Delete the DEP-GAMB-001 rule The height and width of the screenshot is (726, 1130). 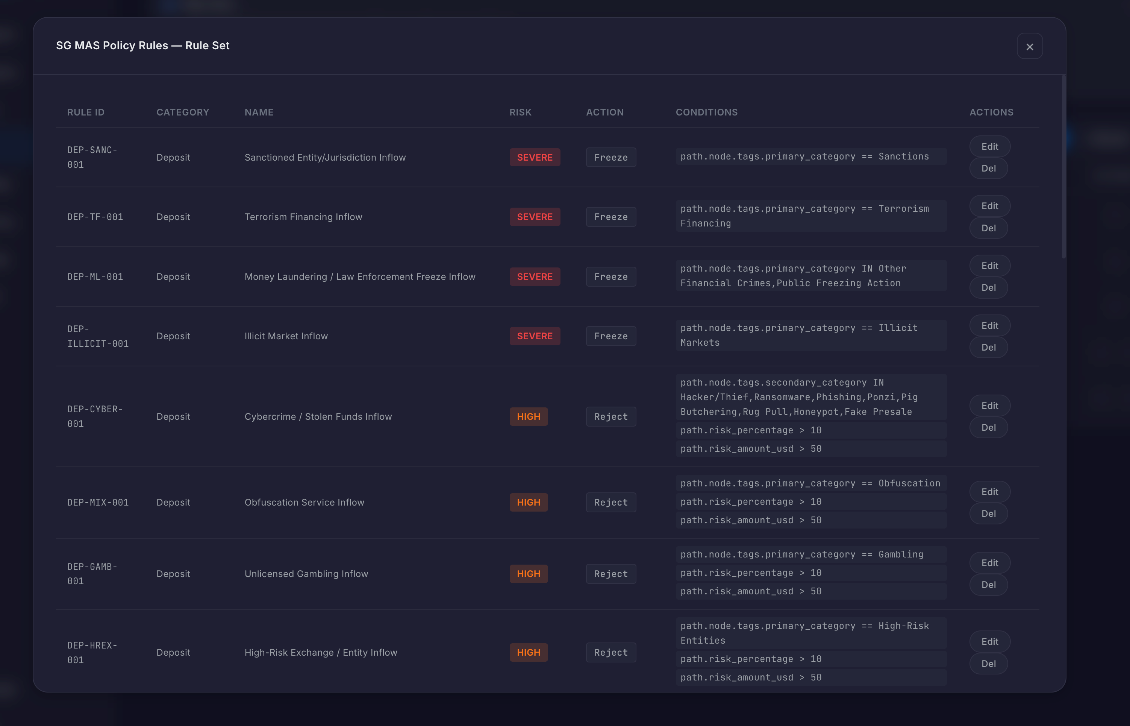tap(988, 585)
